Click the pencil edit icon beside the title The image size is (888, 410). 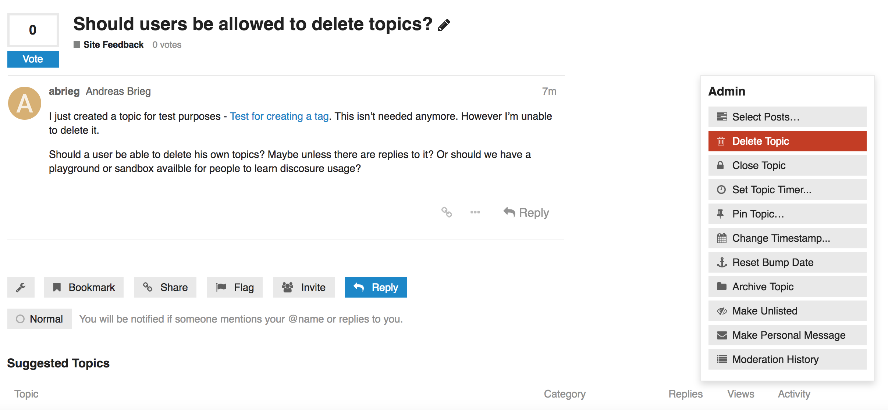444,25
